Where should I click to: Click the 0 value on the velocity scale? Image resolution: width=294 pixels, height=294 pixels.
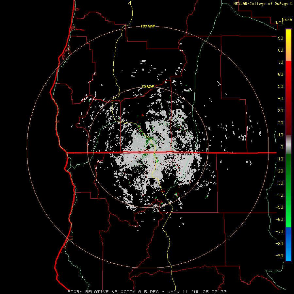coord(282,147)
